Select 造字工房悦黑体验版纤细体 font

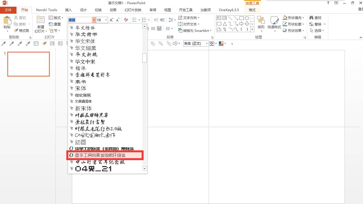[105, 155]
